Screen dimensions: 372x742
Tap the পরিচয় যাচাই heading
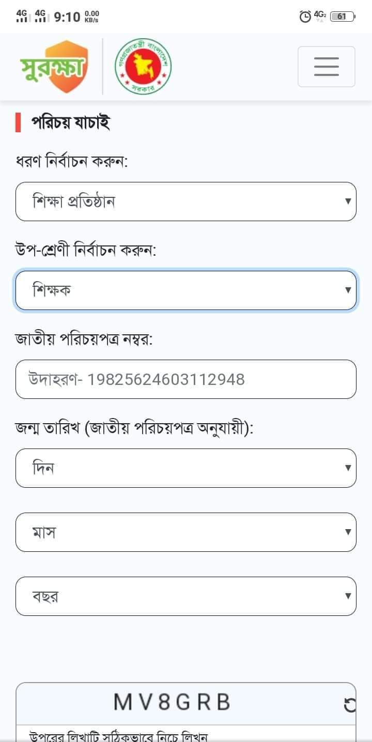pos(71,123)
